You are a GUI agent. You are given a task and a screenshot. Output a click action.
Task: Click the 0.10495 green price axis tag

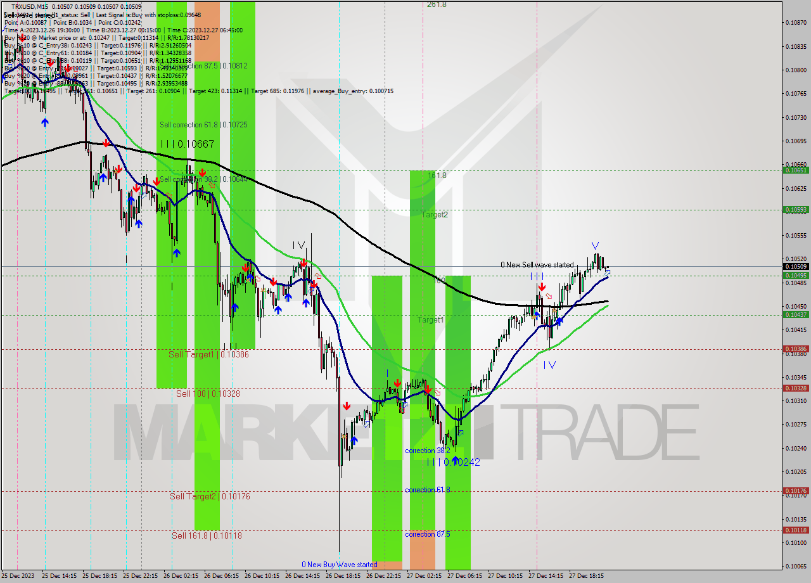(796, 275)
